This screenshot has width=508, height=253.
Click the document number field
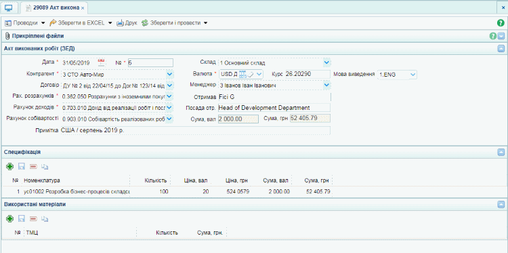point(150,62)
